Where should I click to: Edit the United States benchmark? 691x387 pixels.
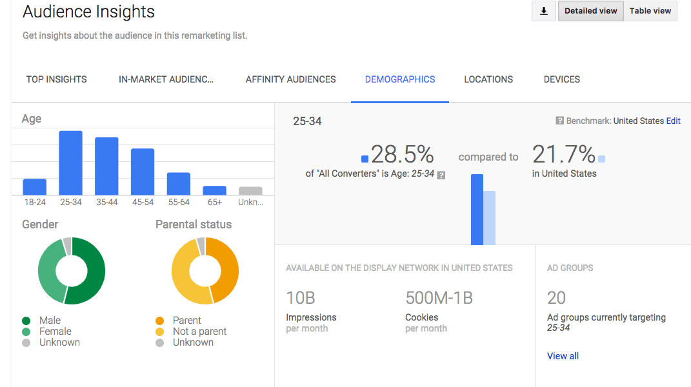673,121
